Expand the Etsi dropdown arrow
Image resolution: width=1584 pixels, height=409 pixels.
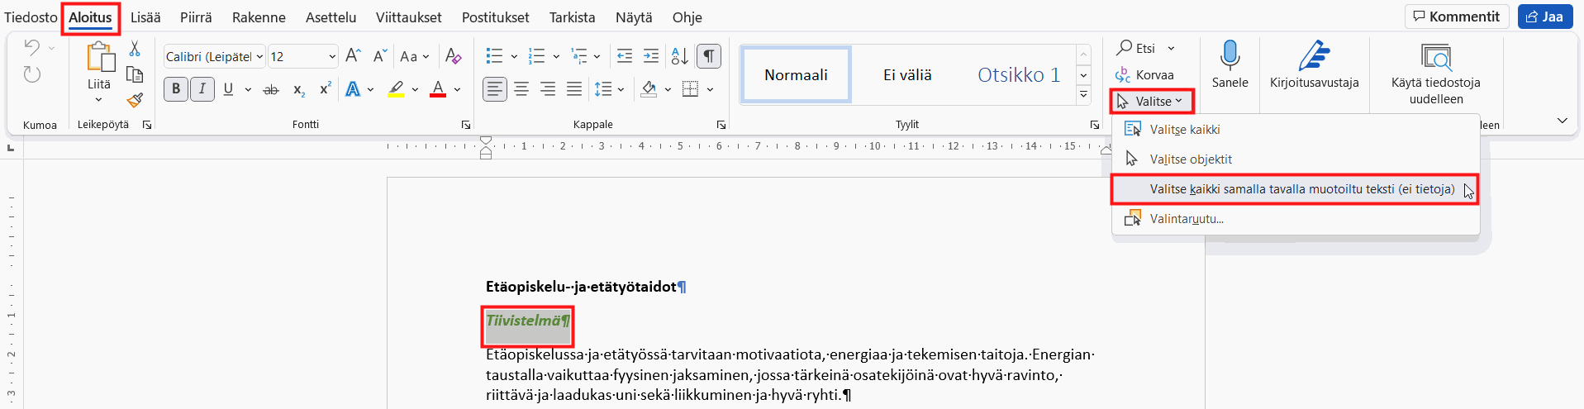point(1171,49)
